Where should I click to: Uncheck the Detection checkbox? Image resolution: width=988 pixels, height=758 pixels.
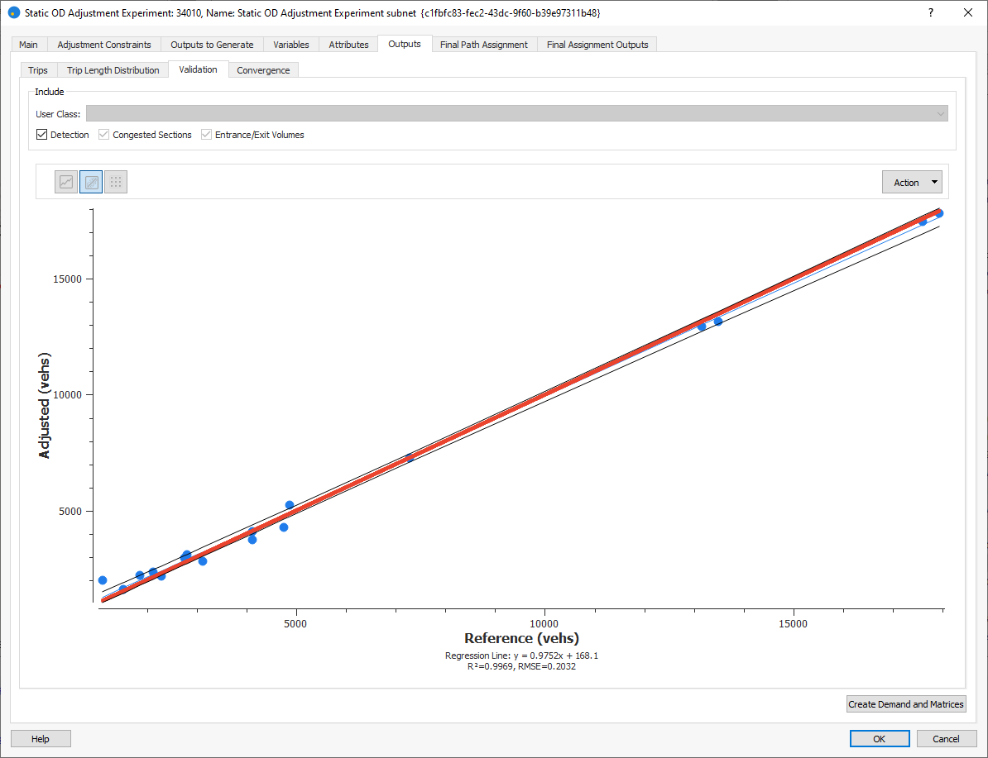pos(42,135)
